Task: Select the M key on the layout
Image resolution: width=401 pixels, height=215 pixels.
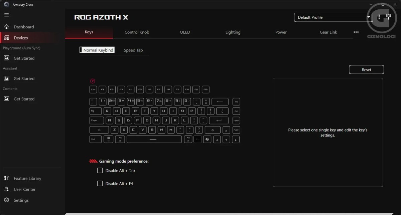Action: tap(171, 130)
